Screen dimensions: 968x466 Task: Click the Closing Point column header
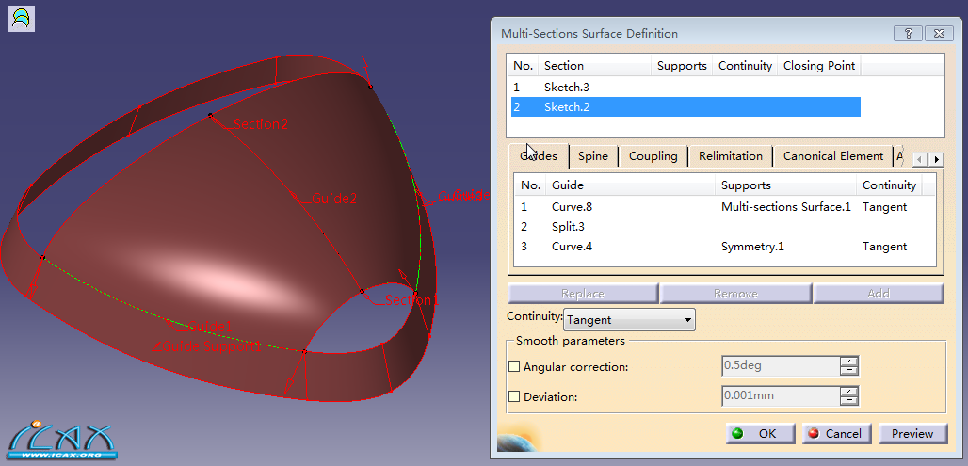click(x=818, y=65)
